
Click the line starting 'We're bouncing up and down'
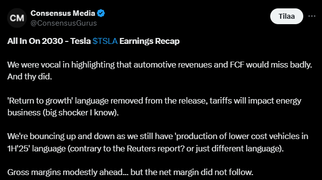pos(158,137)
